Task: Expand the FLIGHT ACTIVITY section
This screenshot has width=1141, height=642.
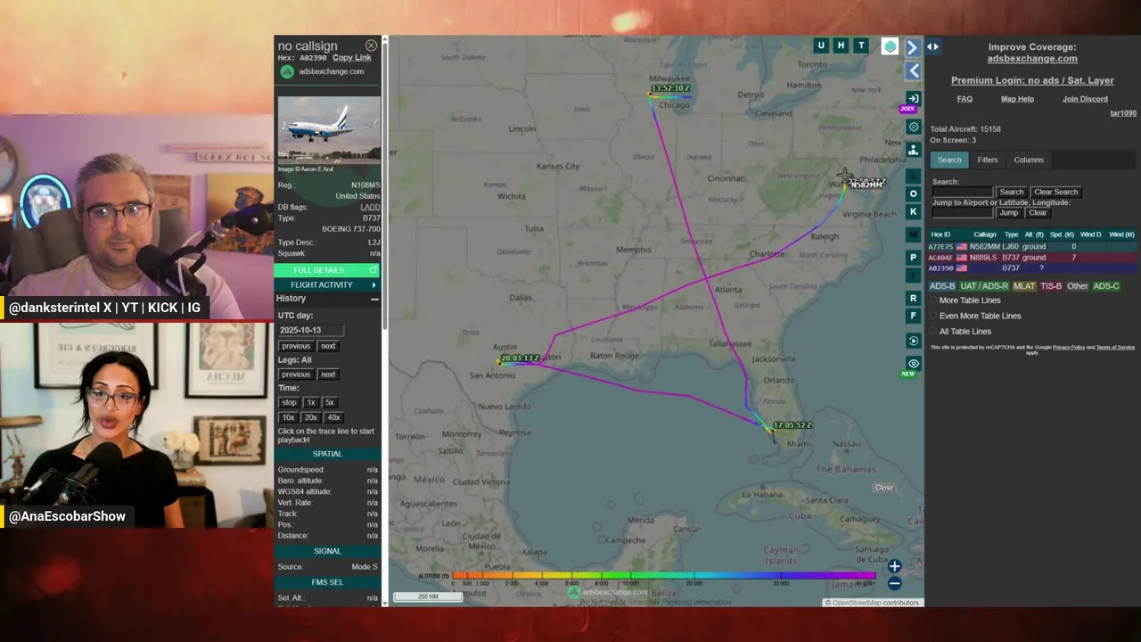Action: coord(327,285)
